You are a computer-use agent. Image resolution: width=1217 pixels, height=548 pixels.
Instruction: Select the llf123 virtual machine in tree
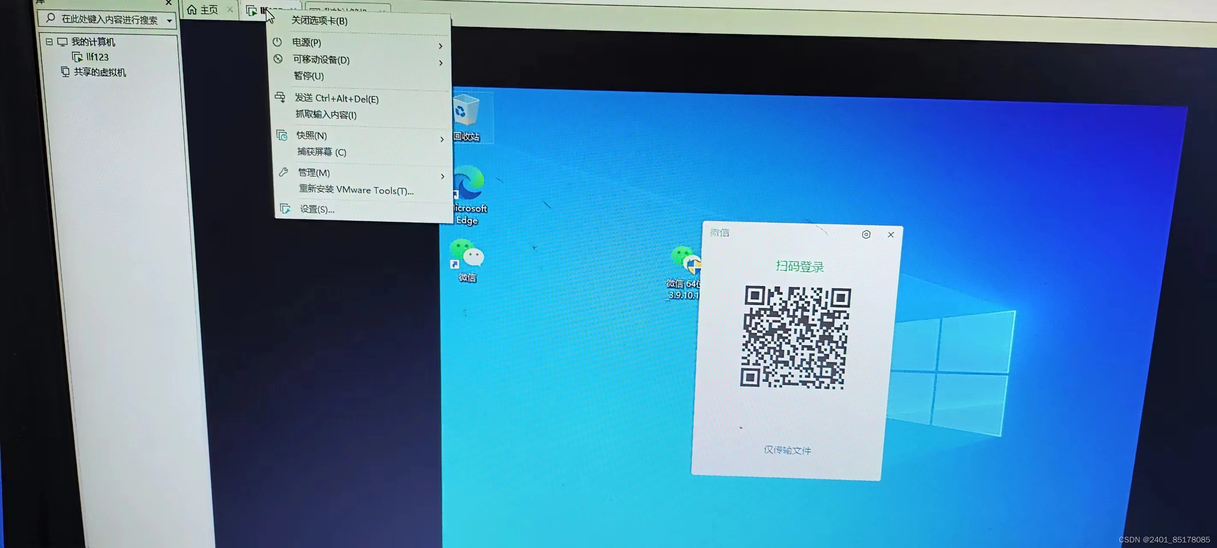click(97, 57)
